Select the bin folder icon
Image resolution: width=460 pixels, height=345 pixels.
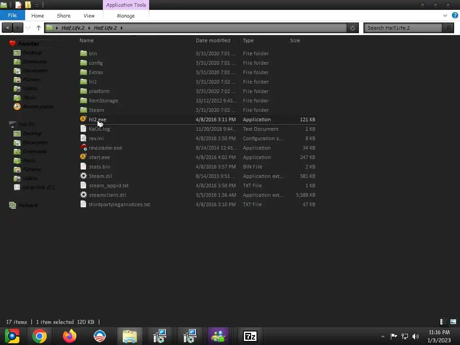(x=84, y=53)
